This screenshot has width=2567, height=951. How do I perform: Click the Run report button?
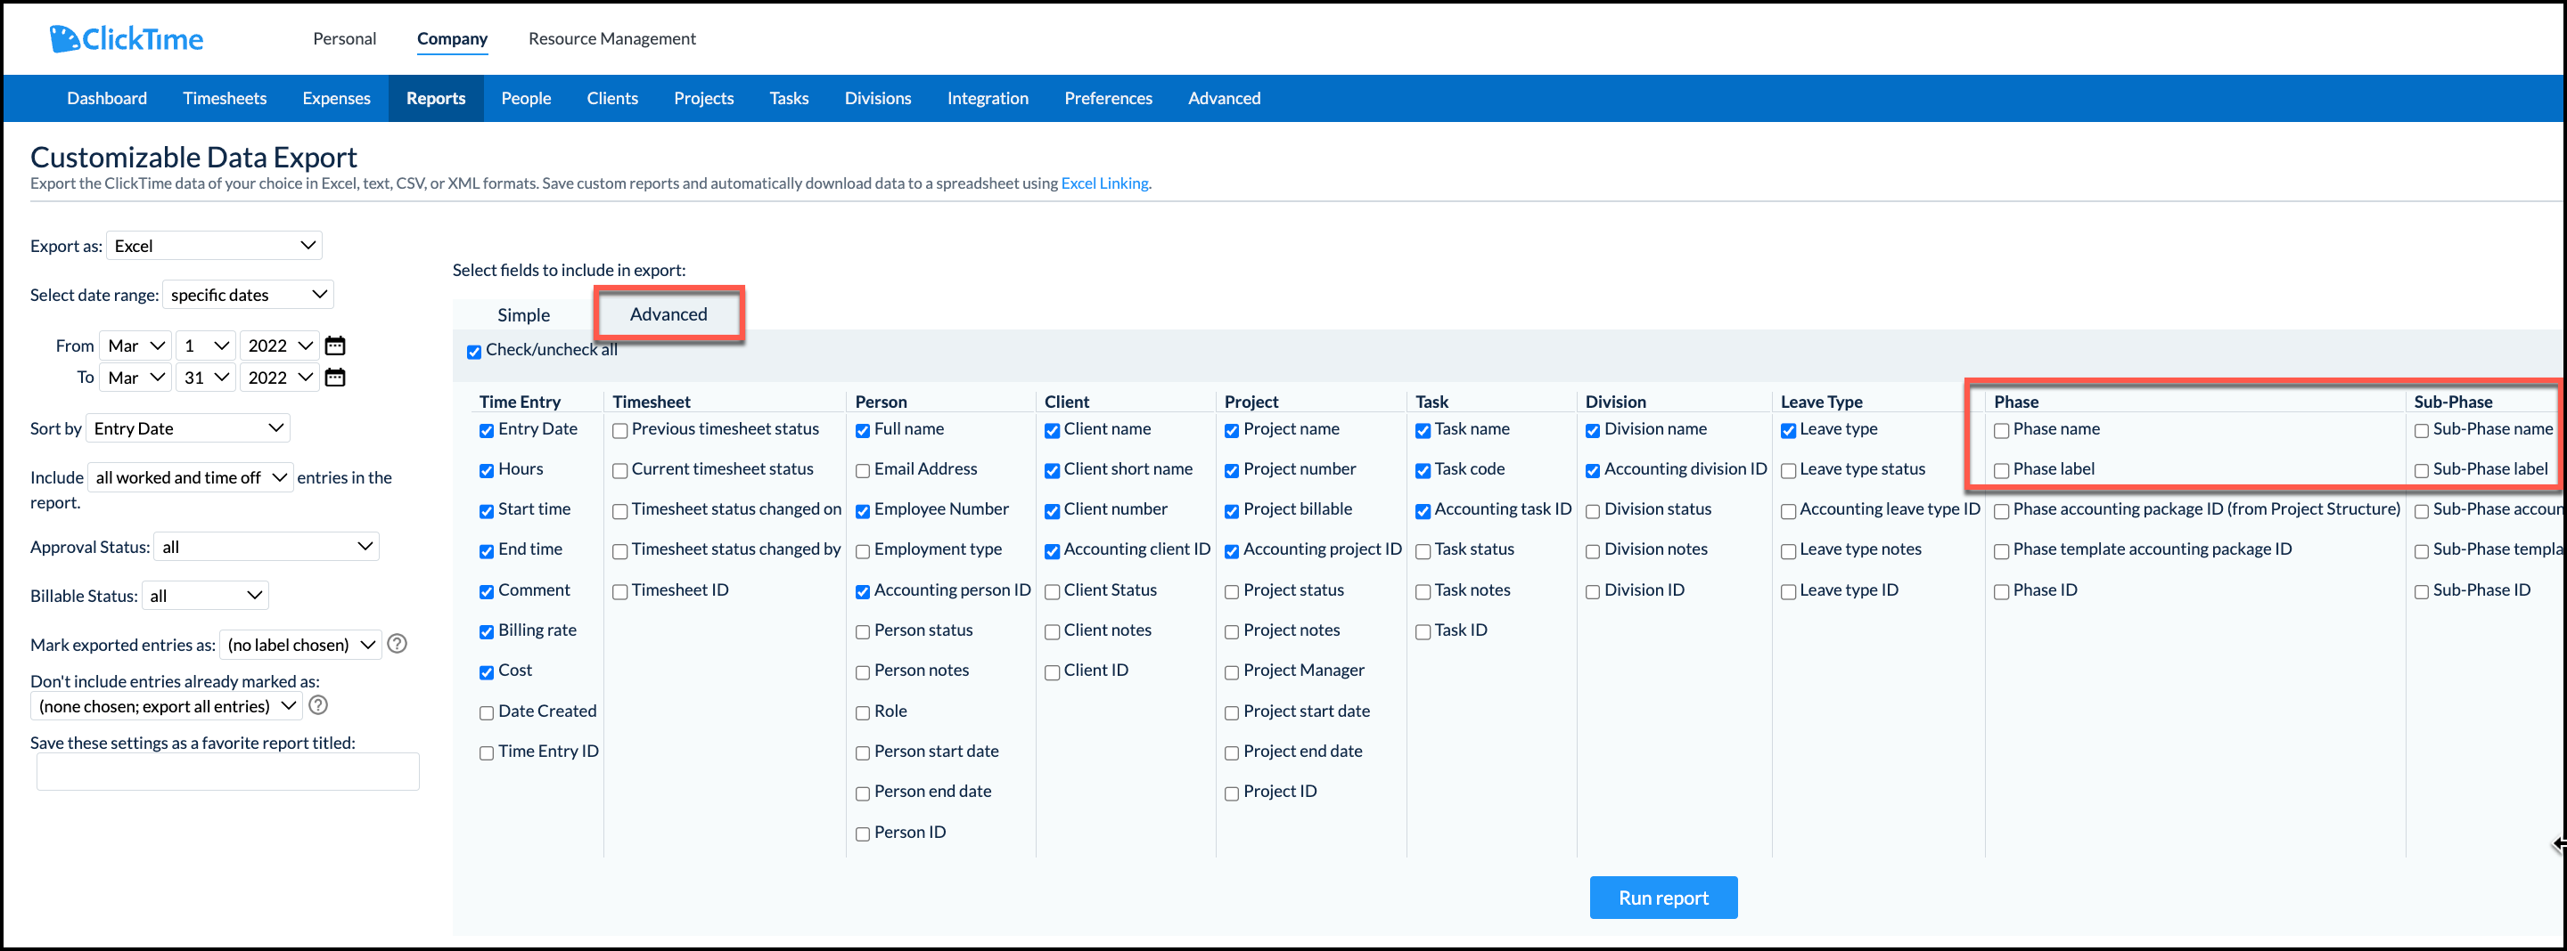coord(1663,898)
